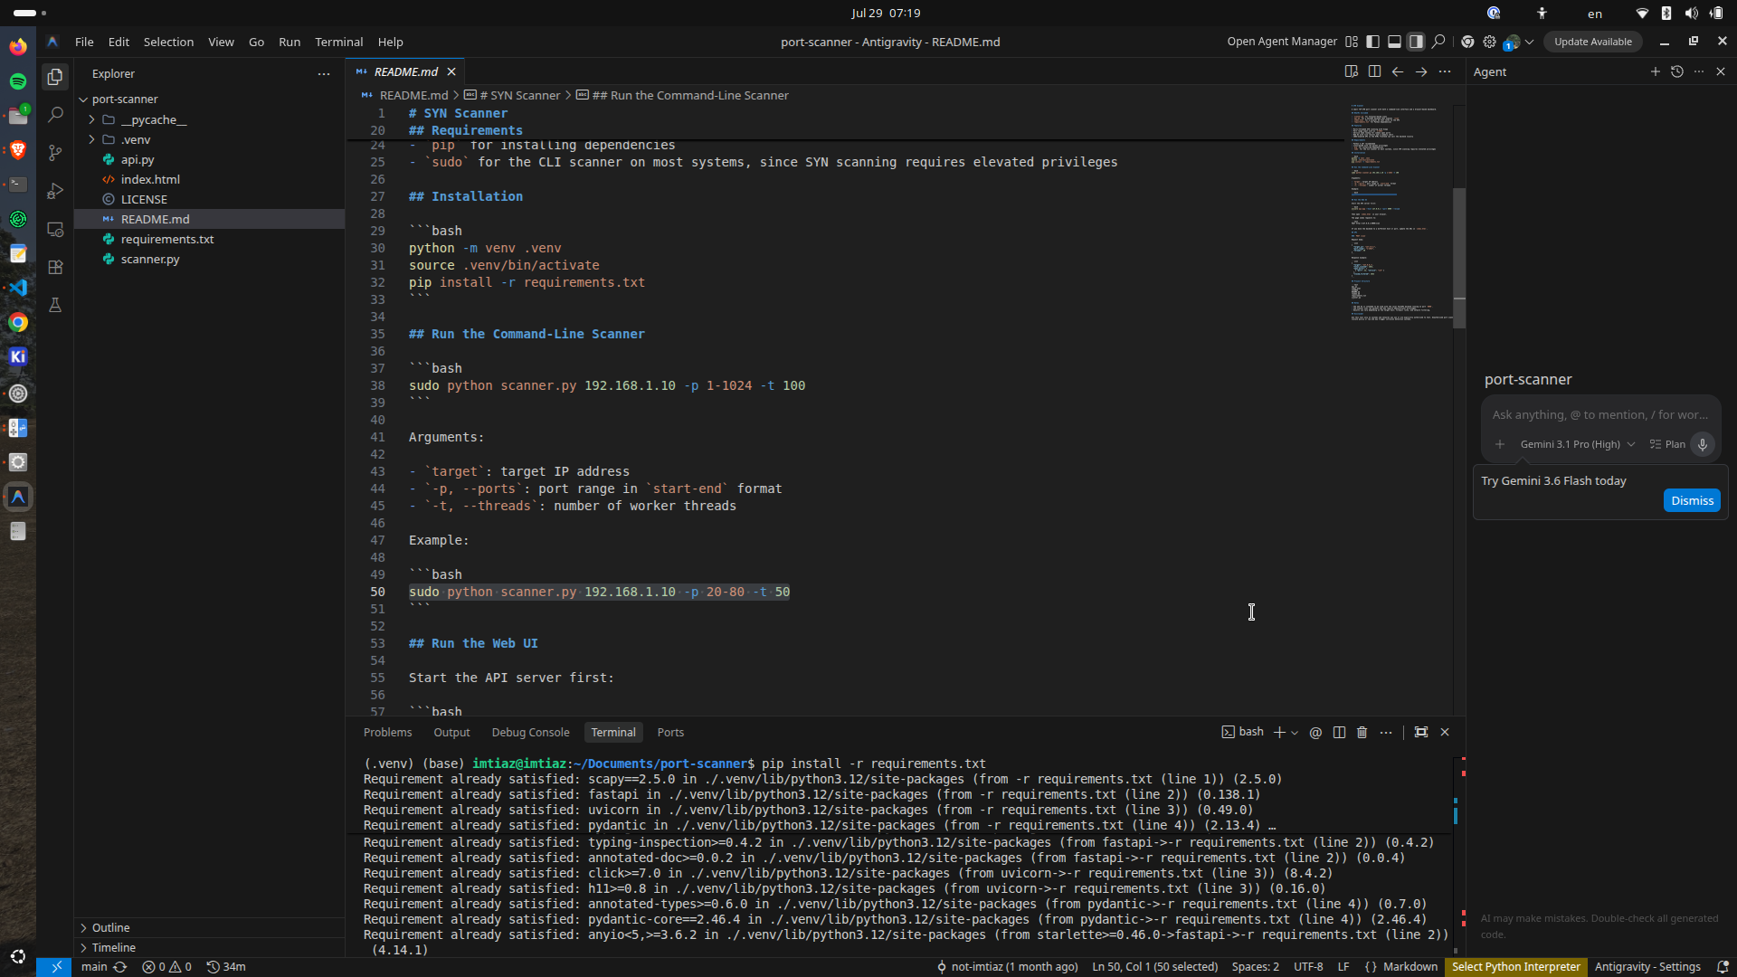Click the microphone icon in Agent input
The image size is (1737, 977).
(1703, 444)
